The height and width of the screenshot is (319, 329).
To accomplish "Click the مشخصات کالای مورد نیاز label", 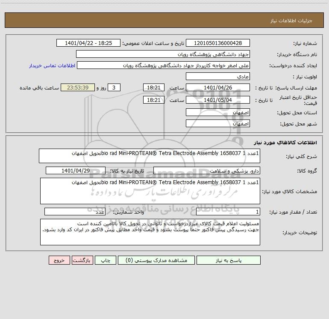I will [x=290, y=191].
